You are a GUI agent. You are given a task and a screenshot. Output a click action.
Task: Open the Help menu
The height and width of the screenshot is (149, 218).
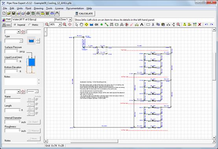pyautogui.click(x=89, y=8)
